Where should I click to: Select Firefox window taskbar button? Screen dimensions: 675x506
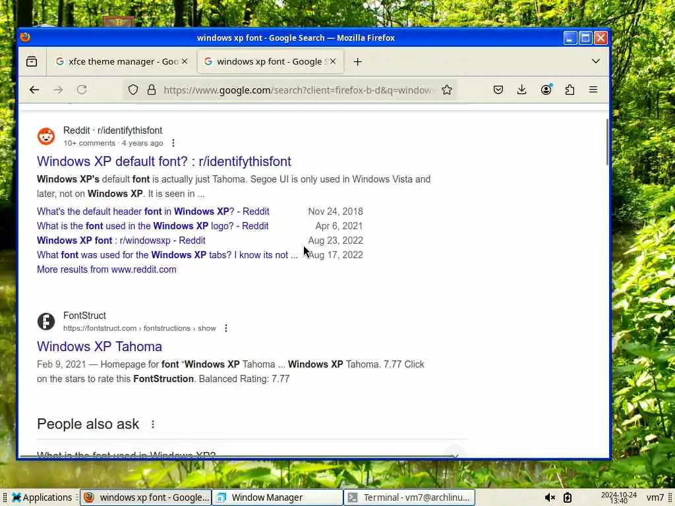click(x=146, y=497)
